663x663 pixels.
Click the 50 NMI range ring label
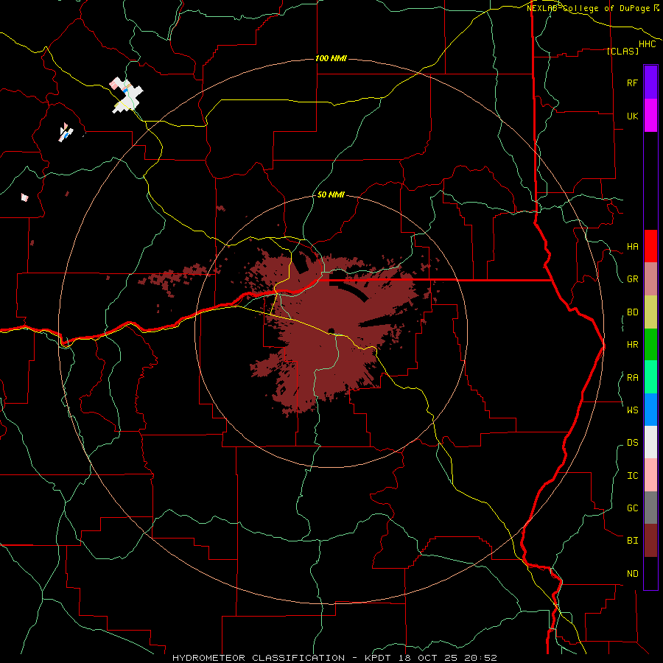point(331,195)
